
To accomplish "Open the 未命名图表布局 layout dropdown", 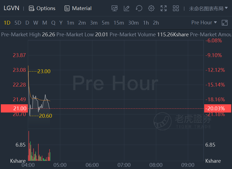I will click(208, 8).
